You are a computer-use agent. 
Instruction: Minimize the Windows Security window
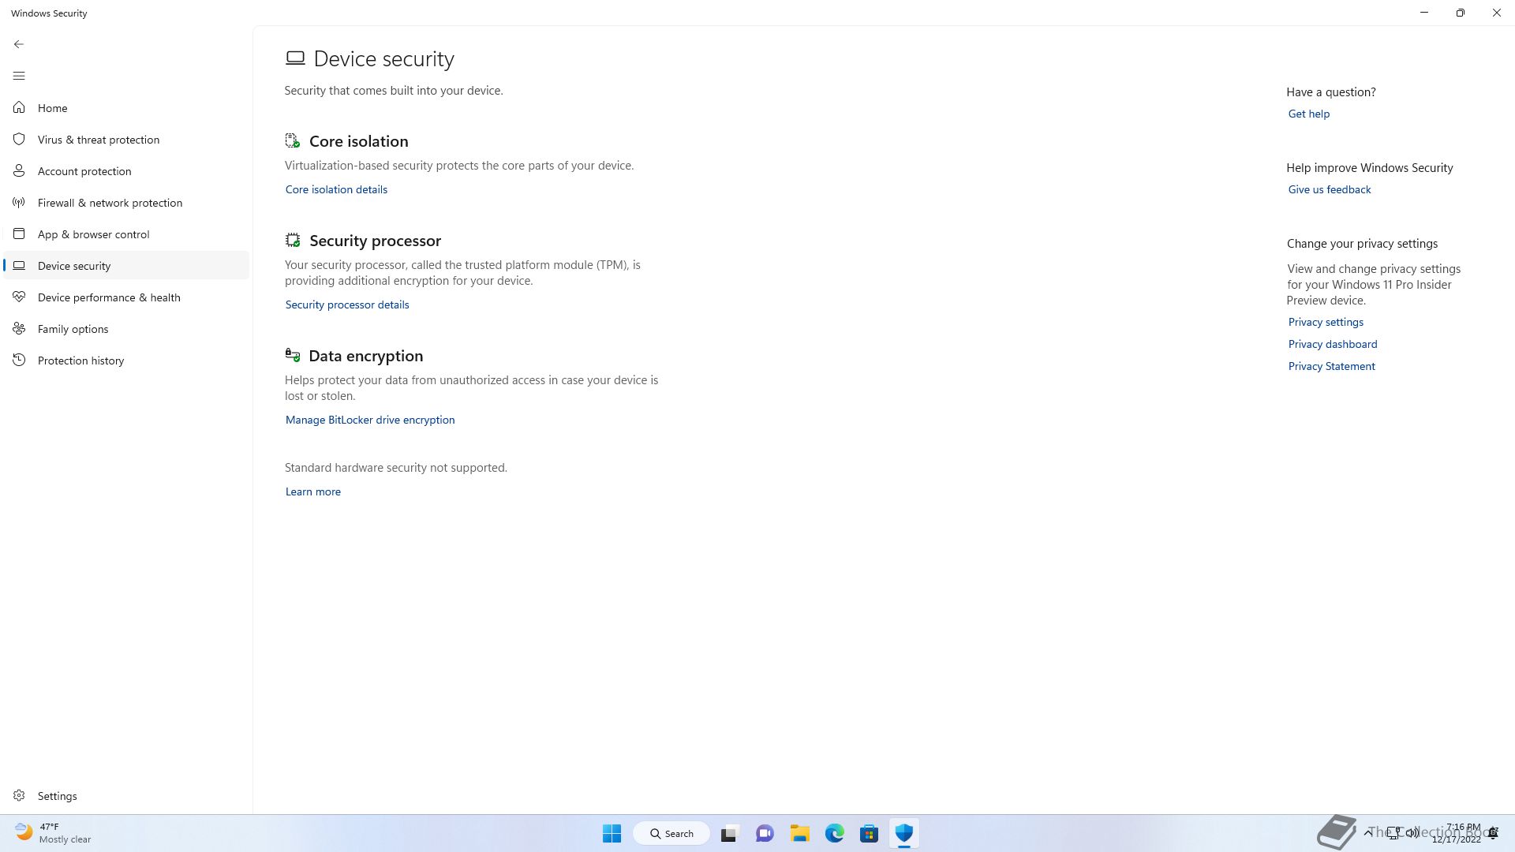pyautogui.click(x=1424, y=13)
